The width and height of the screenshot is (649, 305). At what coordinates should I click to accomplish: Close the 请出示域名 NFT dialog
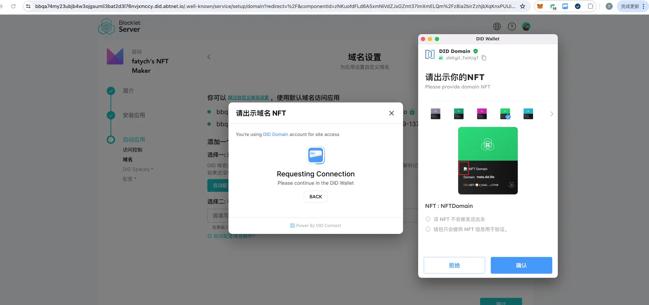(x=391, y=113)
